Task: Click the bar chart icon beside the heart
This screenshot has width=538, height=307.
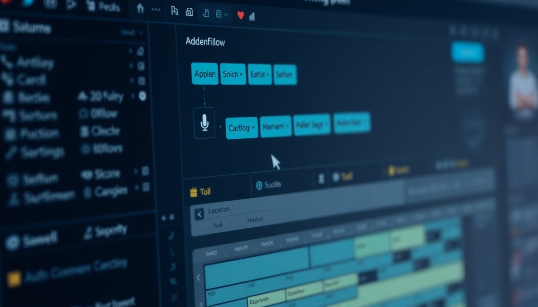Action: click(x=252, y=16)
